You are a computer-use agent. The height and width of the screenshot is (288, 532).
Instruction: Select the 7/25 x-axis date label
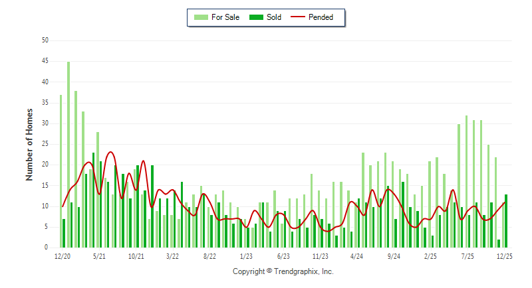pyautogui.click(x=467, y=256)
